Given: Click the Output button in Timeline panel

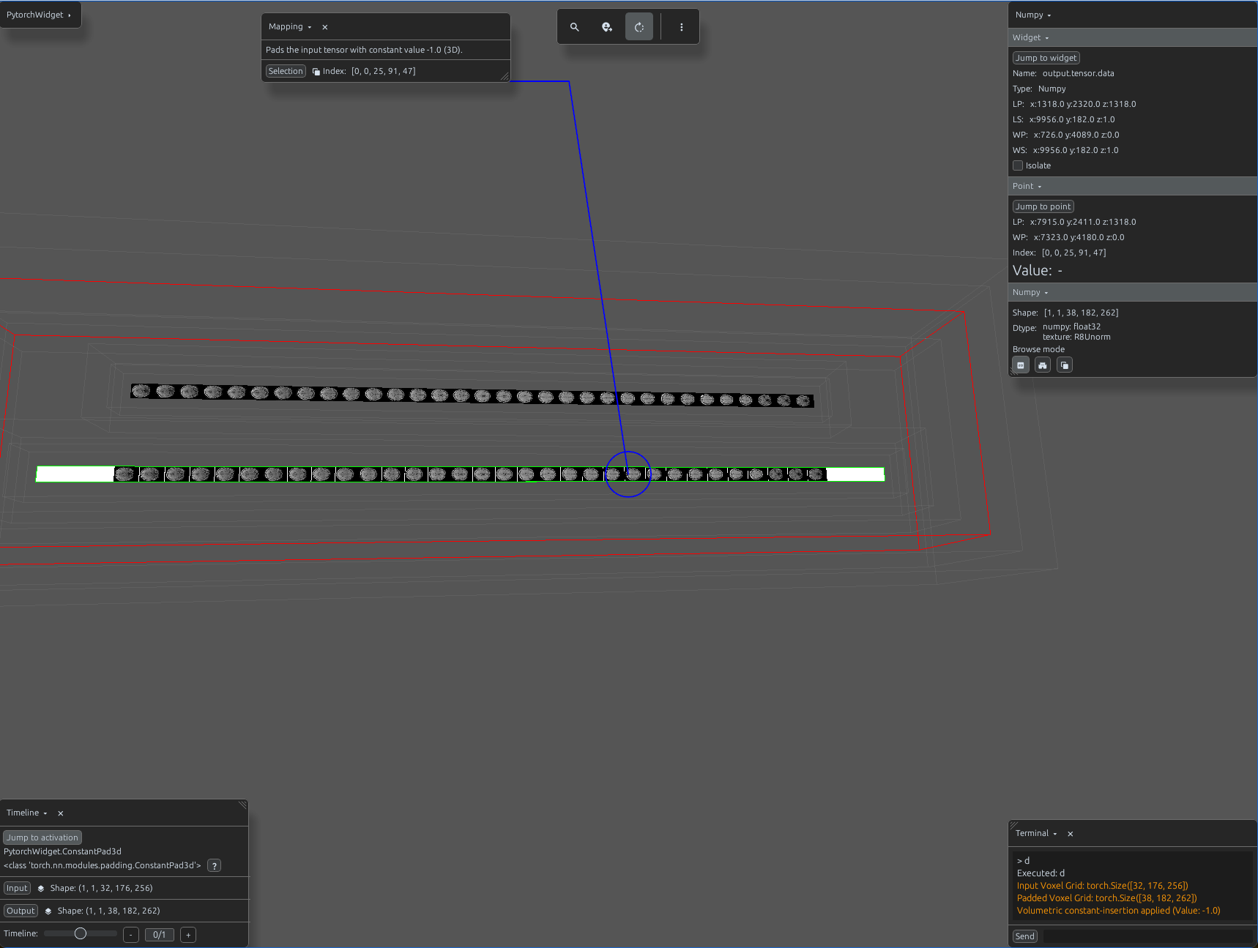Looking at the screenshot, I should 21,911.
